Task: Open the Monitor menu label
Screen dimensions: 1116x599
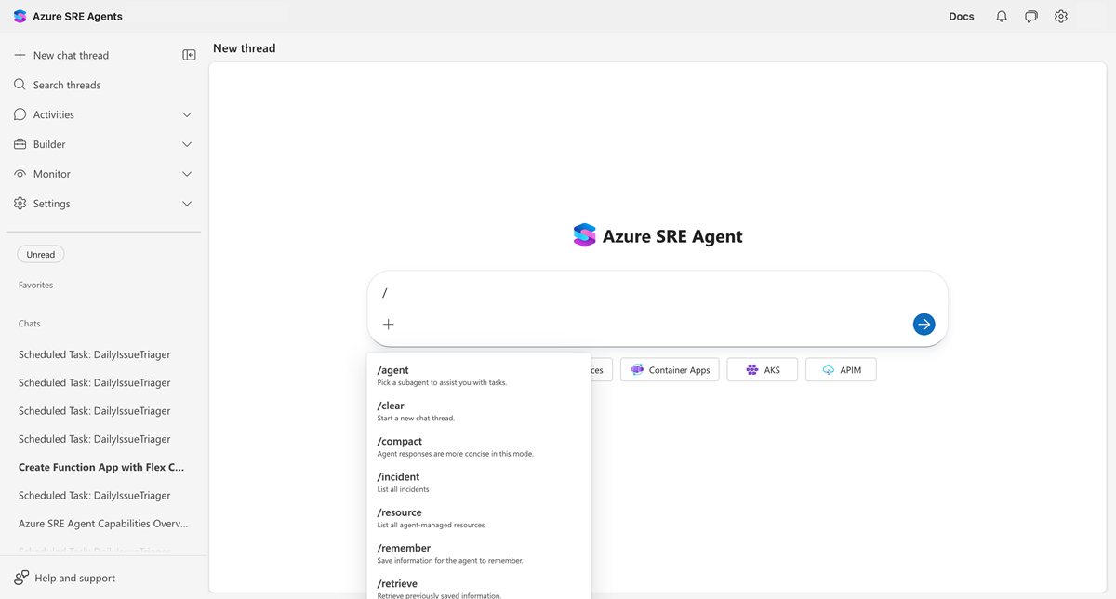Action: point(52,174)
